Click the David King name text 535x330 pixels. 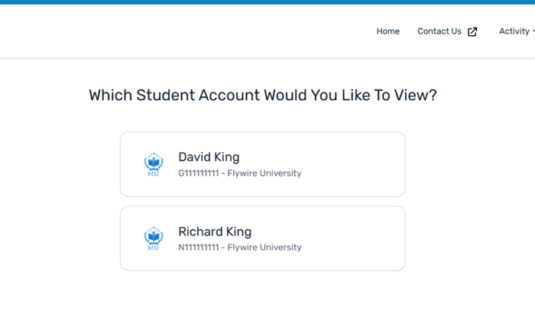[x=209, y=157]
